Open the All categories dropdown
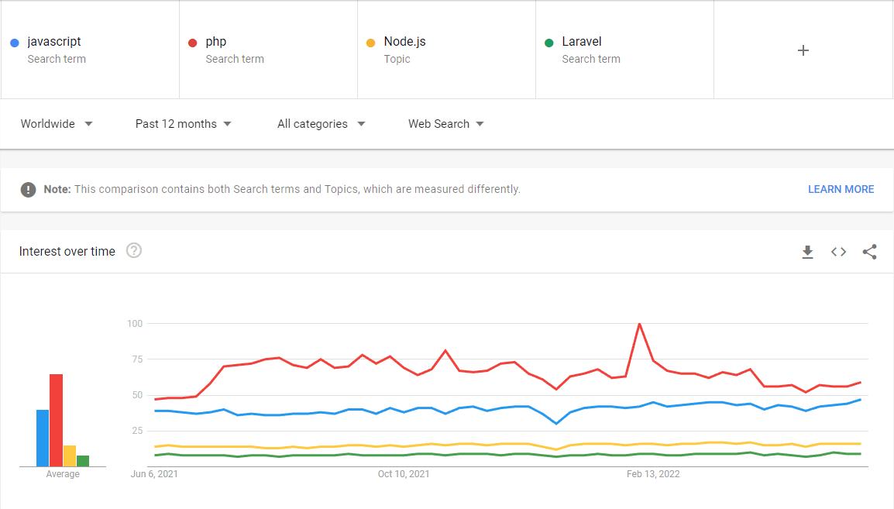This screenshot has height=509, width=894. pyautogui.click(x=321, y=123)
